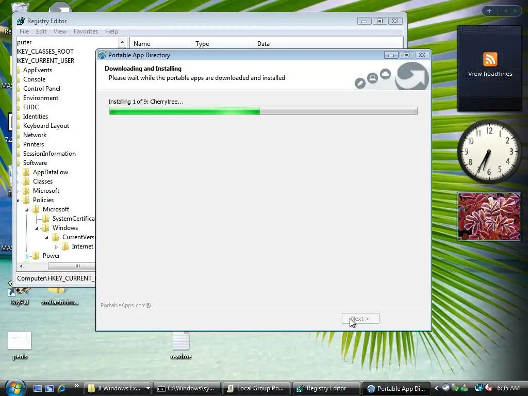Click the Type column header
The height and width of the screenshot is (396, 528).
click(223, 43)
